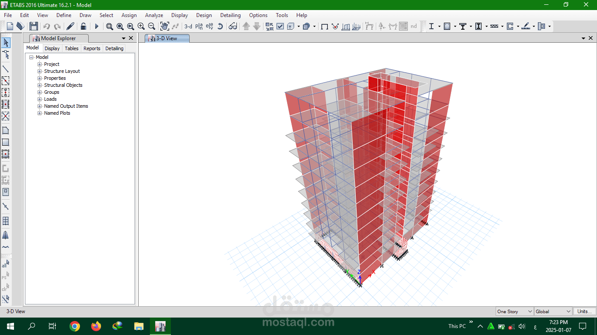This screenshot has height=335, width=597.
Task: Close the Model Explorer panel
Action: tap(131, 38)
